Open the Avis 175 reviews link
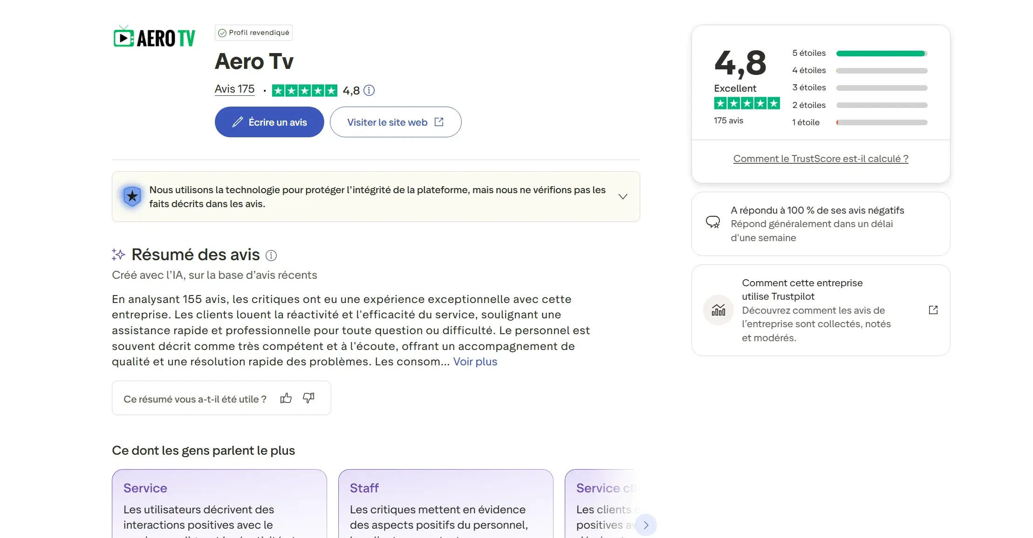This screenshot has width=1033, height=538. [234, 89]
